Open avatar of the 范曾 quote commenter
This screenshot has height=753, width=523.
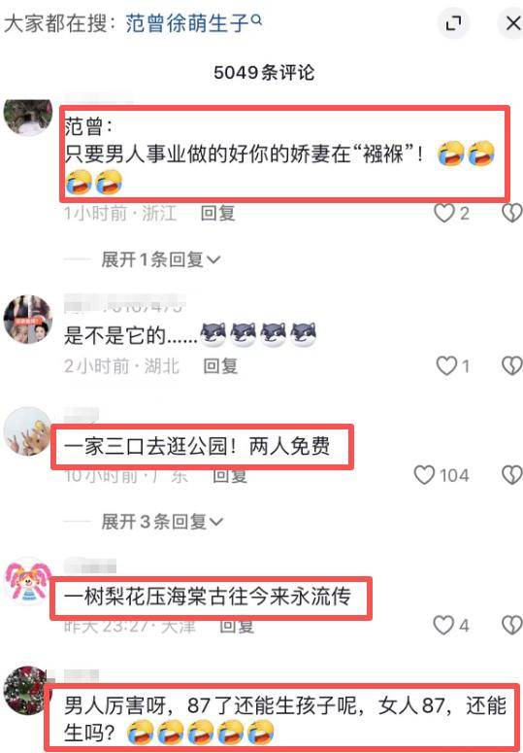[x=28, y=114]
